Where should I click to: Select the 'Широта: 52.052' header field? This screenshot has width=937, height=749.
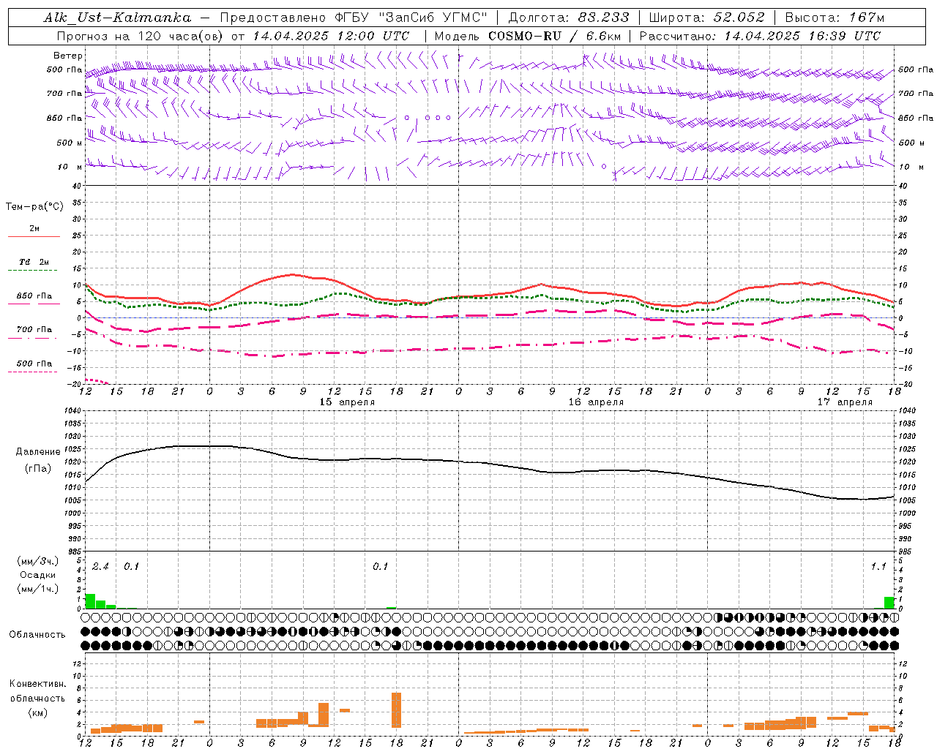[707, 18]
